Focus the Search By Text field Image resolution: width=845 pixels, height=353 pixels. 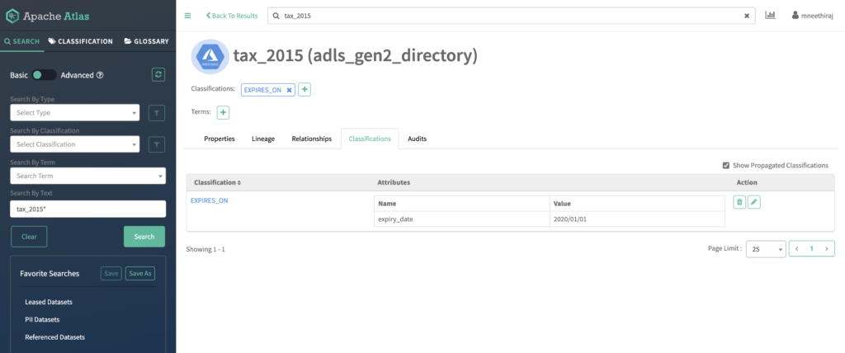[87, 209]
